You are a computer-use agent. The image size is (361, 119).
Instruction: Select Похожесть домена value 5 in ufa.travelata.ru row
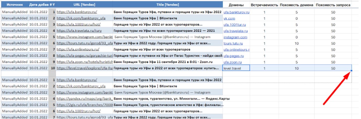point(297,31)
